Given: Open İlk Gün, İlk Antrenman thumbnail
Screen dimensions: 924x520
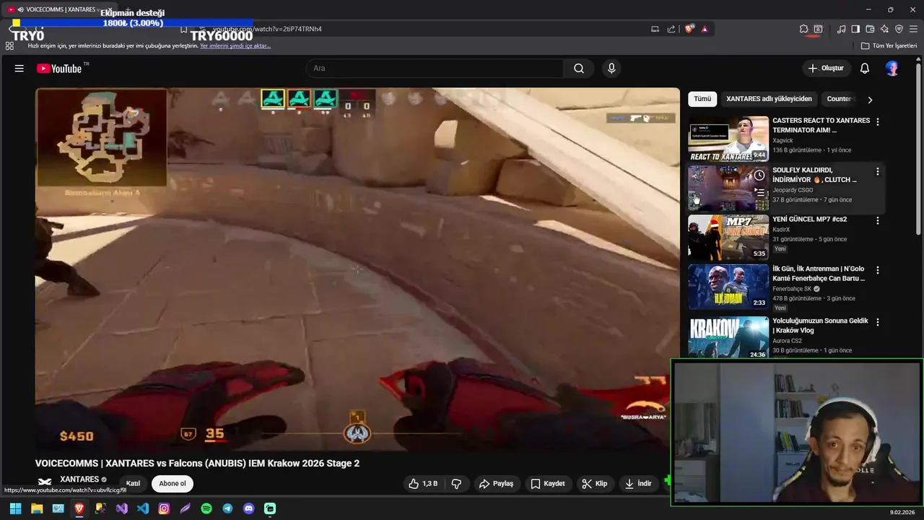Looking at the screenshot, I should point(728,287).
